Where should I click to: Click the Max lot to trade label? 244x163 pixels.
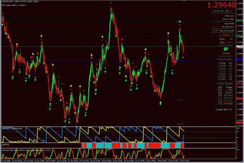(227, 31)
